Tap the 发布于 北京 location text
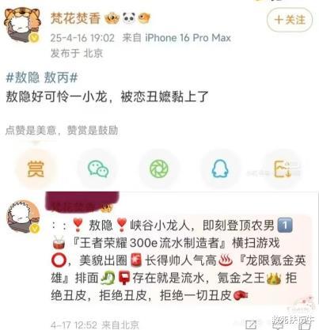 (77, 53)
